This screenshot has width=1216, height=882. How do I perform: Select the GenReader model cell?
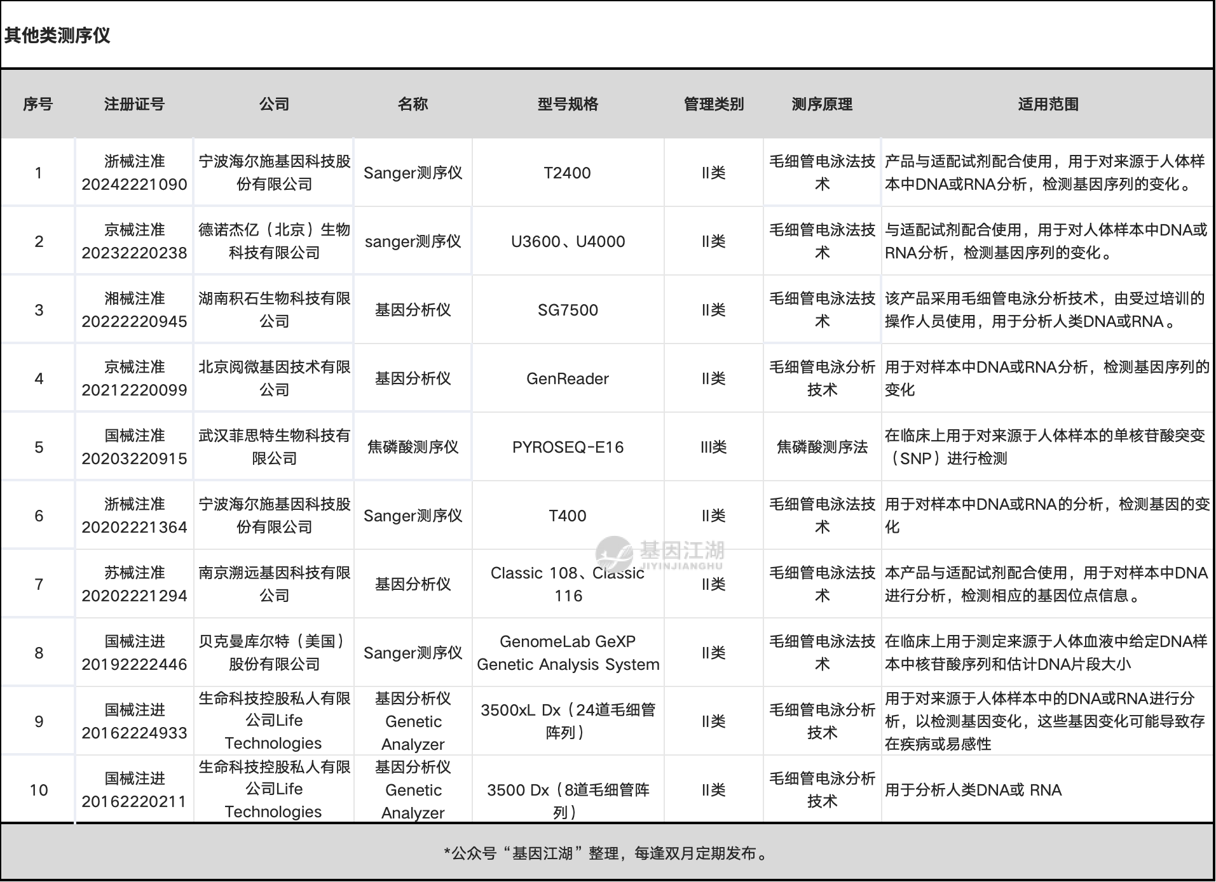point(568,378)
